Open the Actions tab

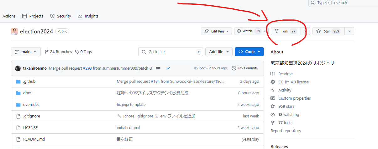tap(9, 16)
